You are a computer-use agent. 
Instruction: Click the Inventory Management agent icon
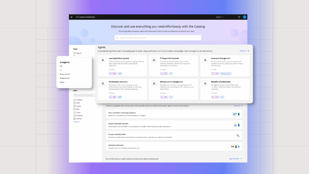205,60
